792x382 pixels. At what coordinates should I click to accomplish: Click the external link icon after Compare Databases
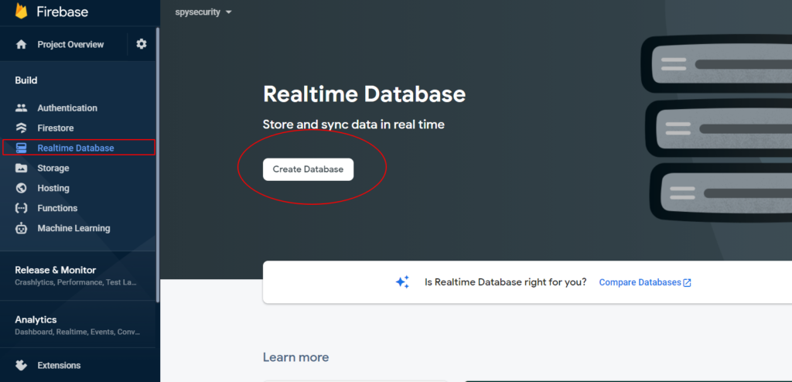[687, 282]
